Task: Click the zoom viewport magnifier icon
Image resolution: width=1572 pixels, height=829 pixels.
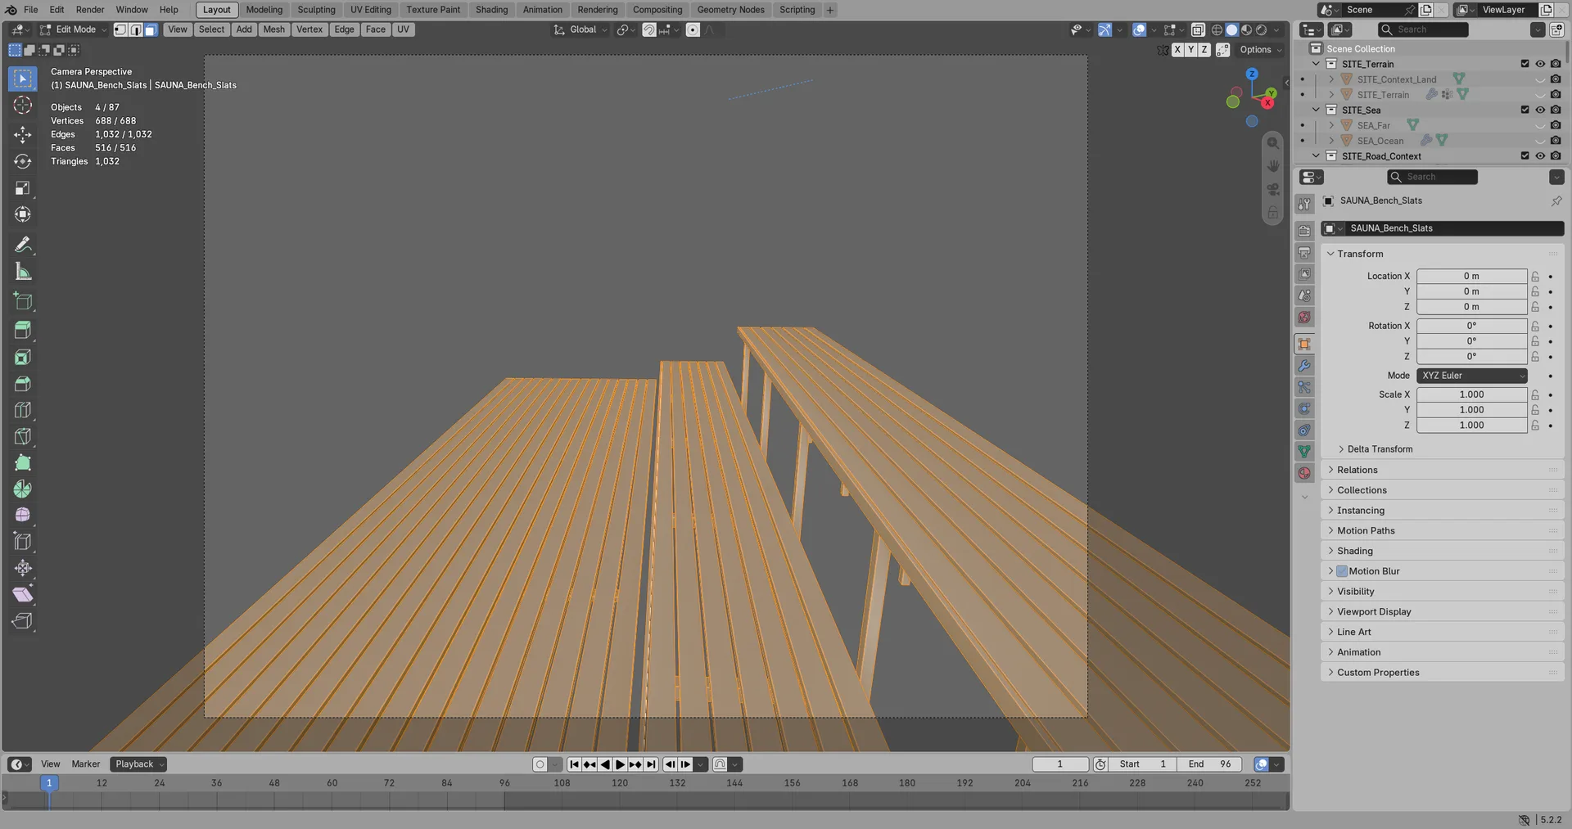Action: tap(1273, 143)
